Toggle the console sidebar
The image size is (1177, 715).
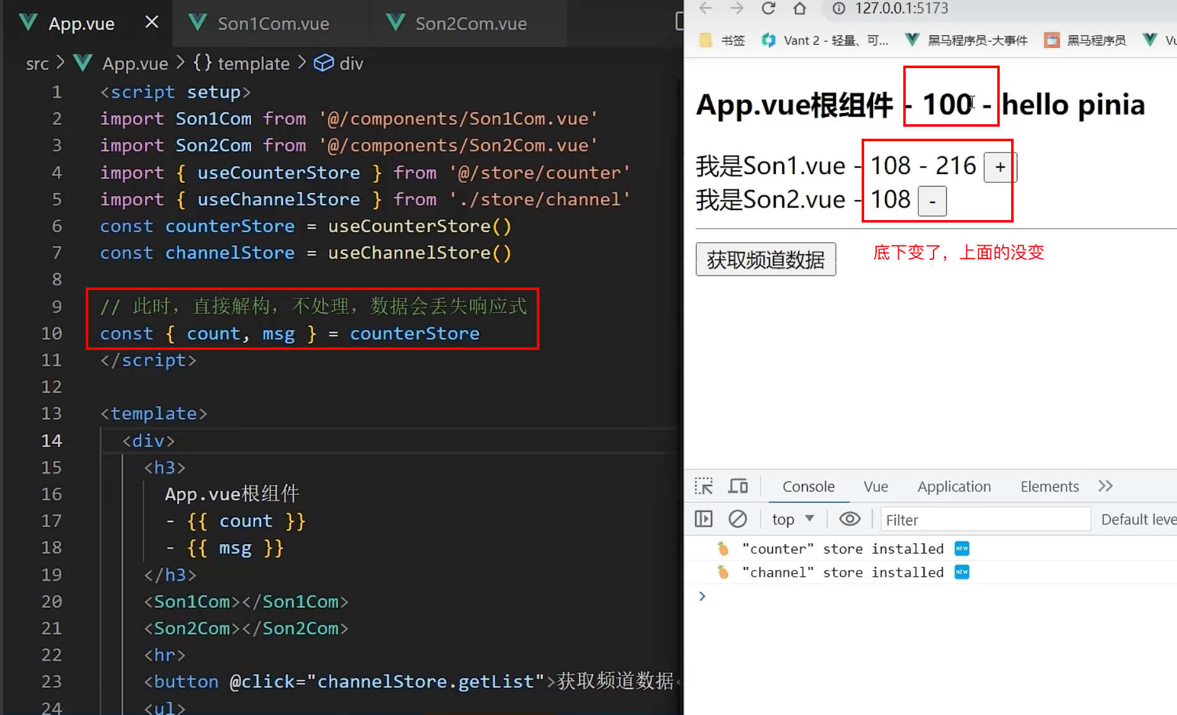[703, 519]
